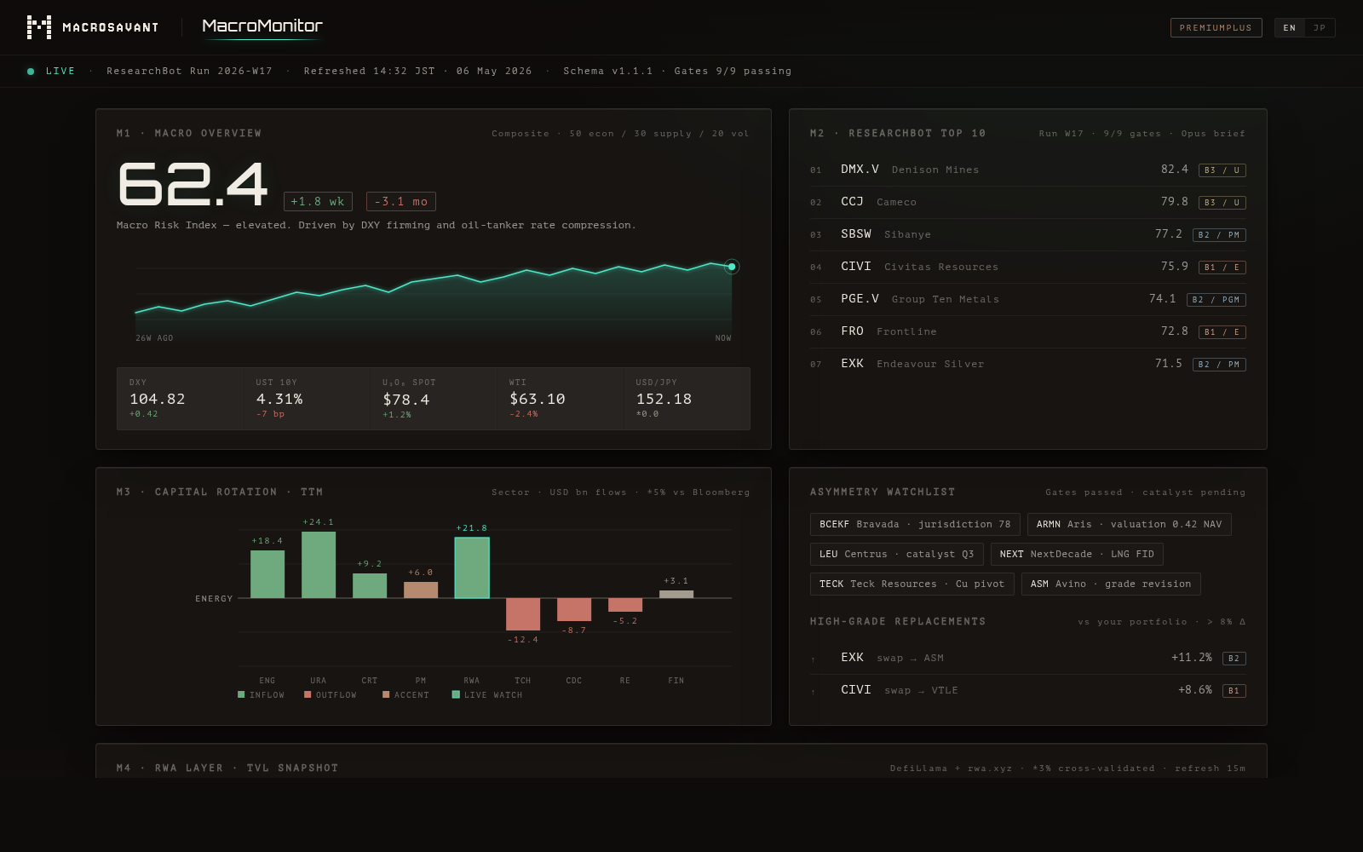Viewport: 1363px width, 852px height.
Task: Open CIVI swap to VTLE replacement row
Action: (x=1028, y=690)
